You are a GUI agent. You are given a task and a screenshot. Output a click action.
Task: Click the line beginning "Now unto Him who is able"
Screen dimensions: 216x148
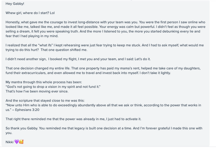pos(103,105)
